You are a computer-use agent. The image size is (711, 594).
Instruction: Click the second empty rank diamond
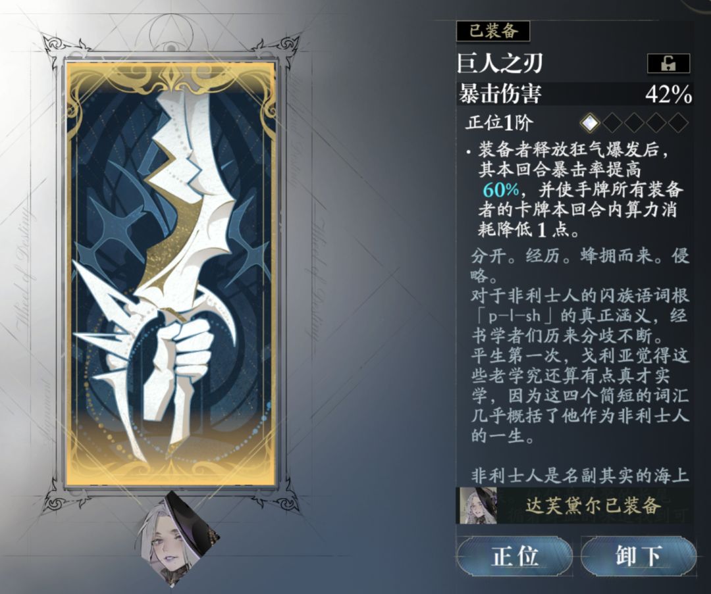coord(612,122)
